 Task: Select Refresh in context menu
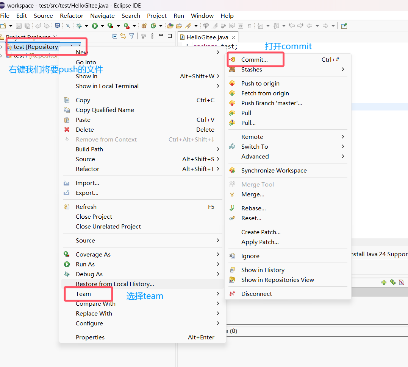(x=142, y=207)
